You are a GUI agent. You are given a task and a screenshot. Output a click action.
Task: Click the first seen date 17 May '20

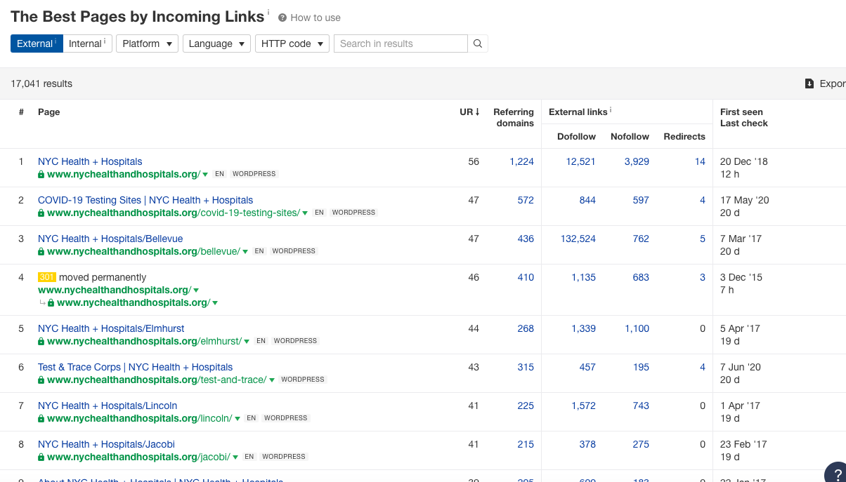click(x=745, y=200)
